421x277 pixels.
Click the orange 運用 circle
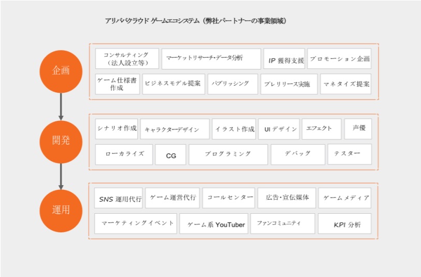tap(61, 211)
